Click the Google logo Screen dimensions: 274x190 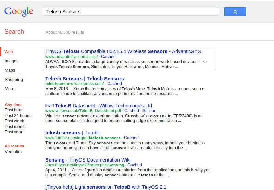(19, 12)
